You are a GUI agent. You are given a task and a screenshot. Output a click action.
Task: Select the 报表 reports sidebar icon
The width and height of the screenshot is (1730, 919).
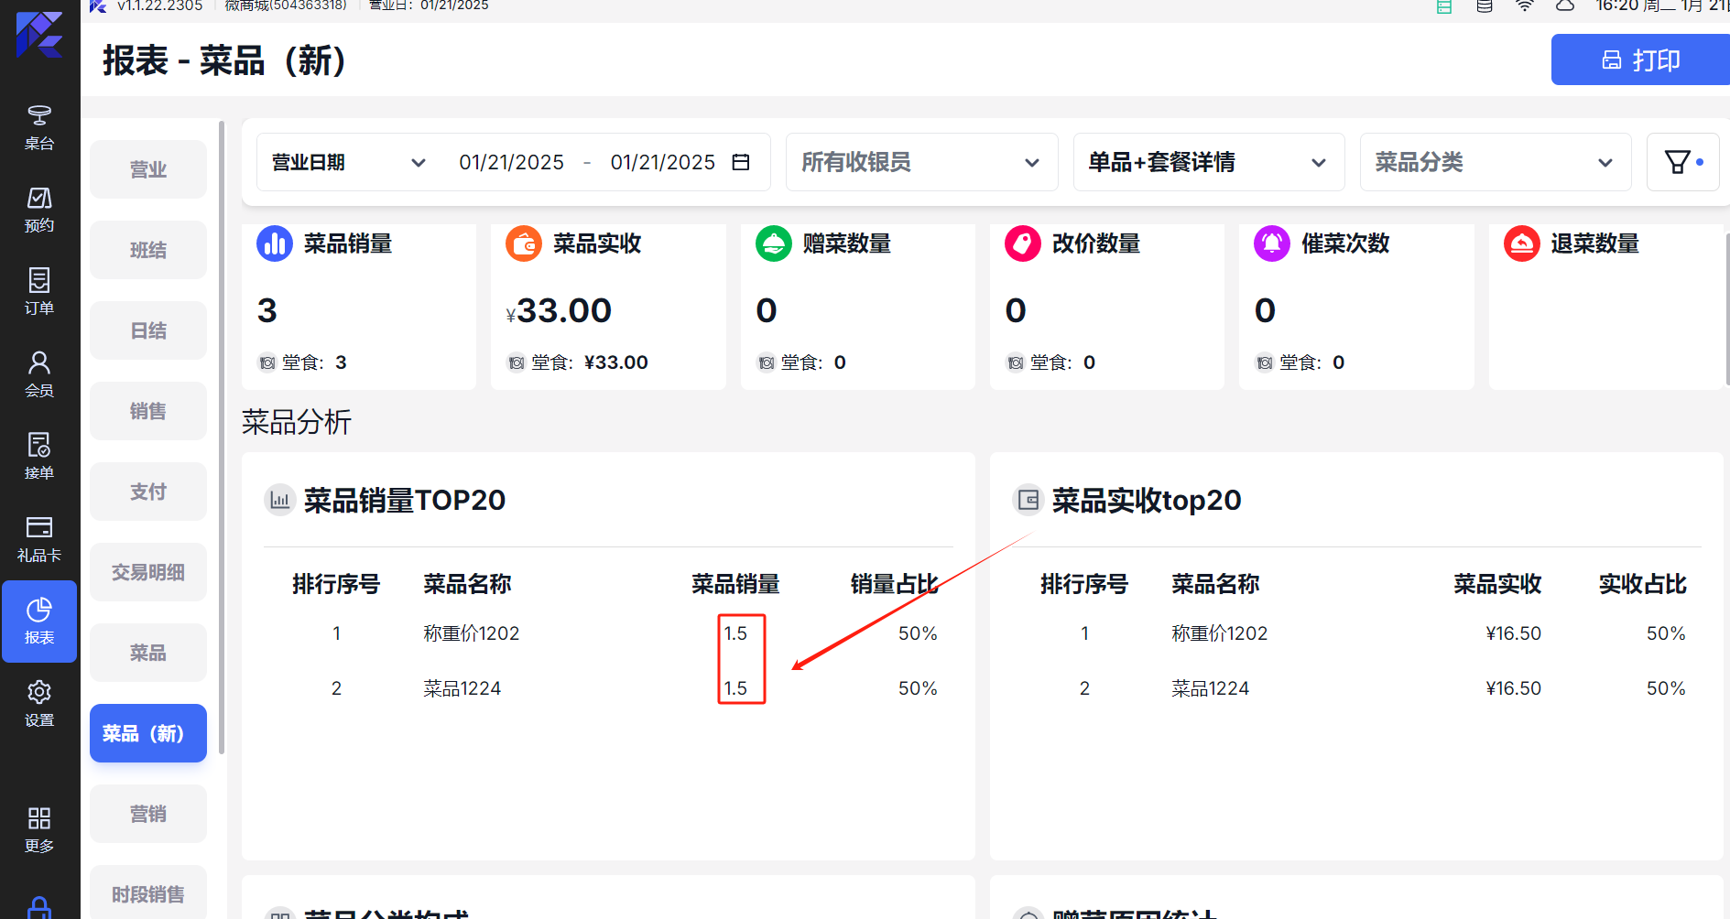click(x=39, y=622)
